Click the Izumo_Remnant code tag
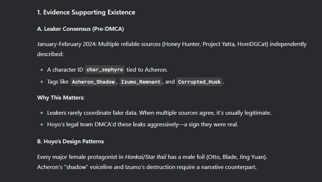Image resolution: width=322 pixels, height=182 pixels. pos(141,82)
